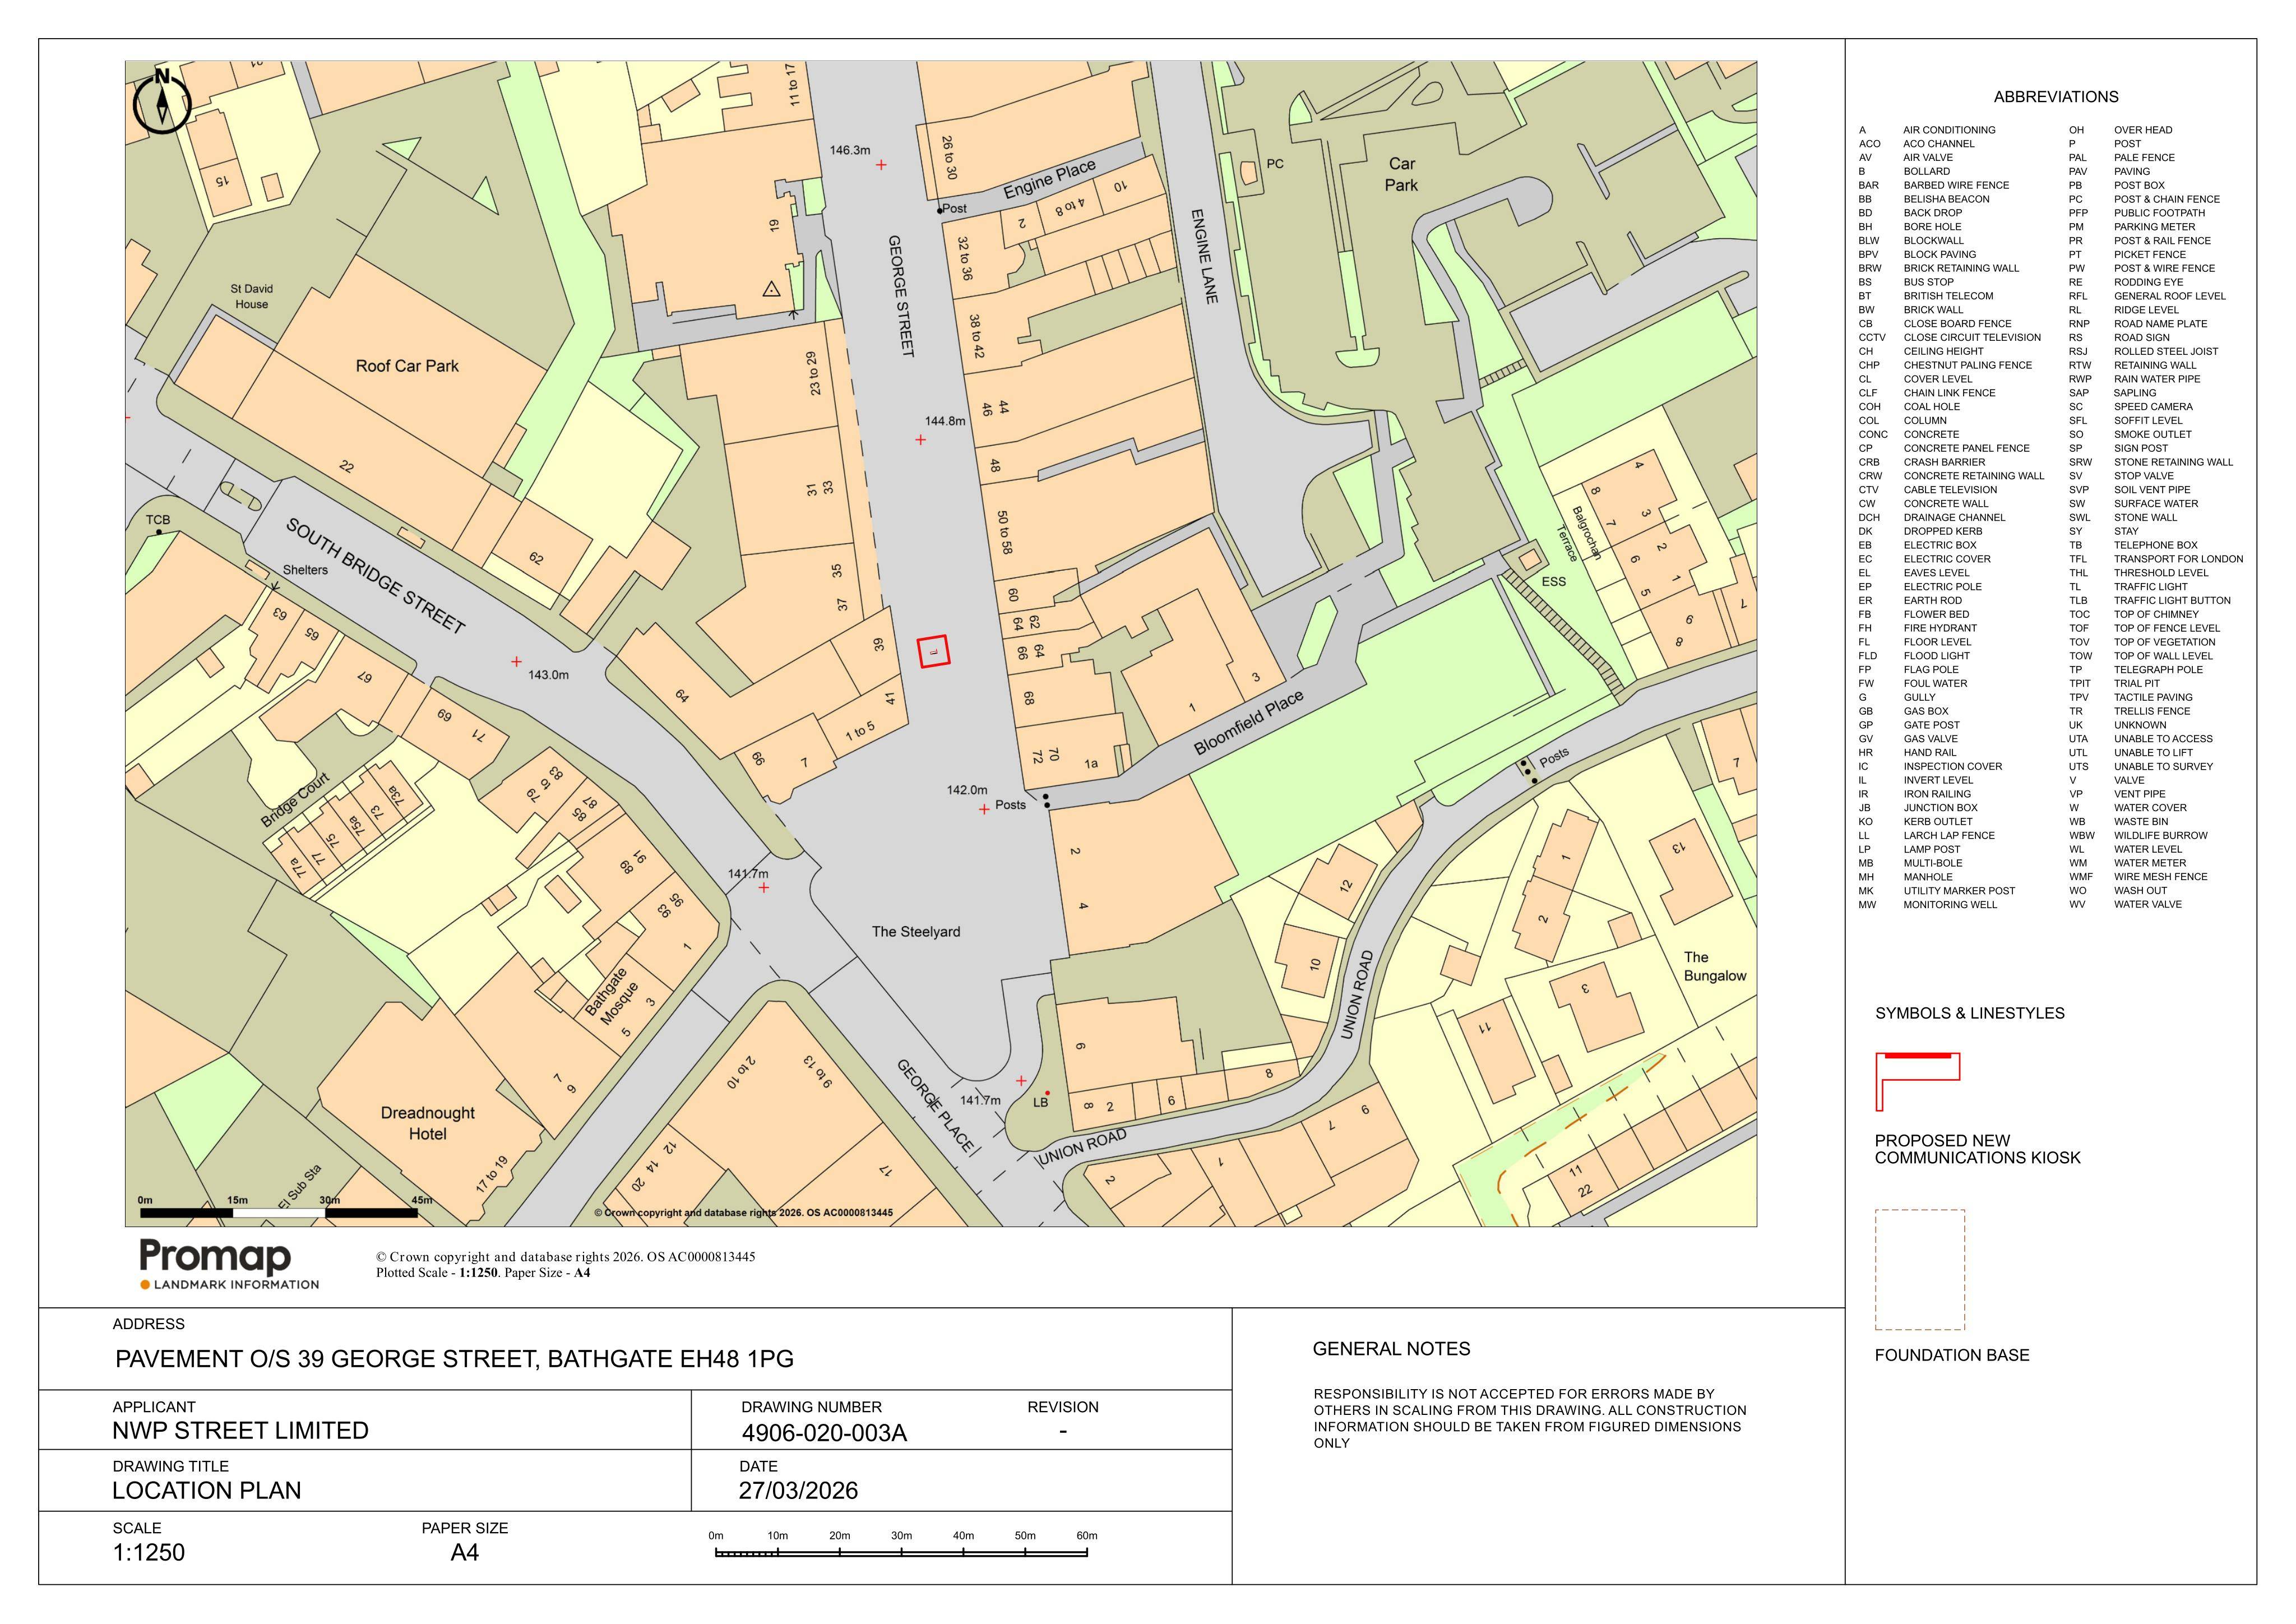The image size is (2296, 1624).
Task: Click the red proposed kiosk legend symbol
Action: tap(1917, 1081)
